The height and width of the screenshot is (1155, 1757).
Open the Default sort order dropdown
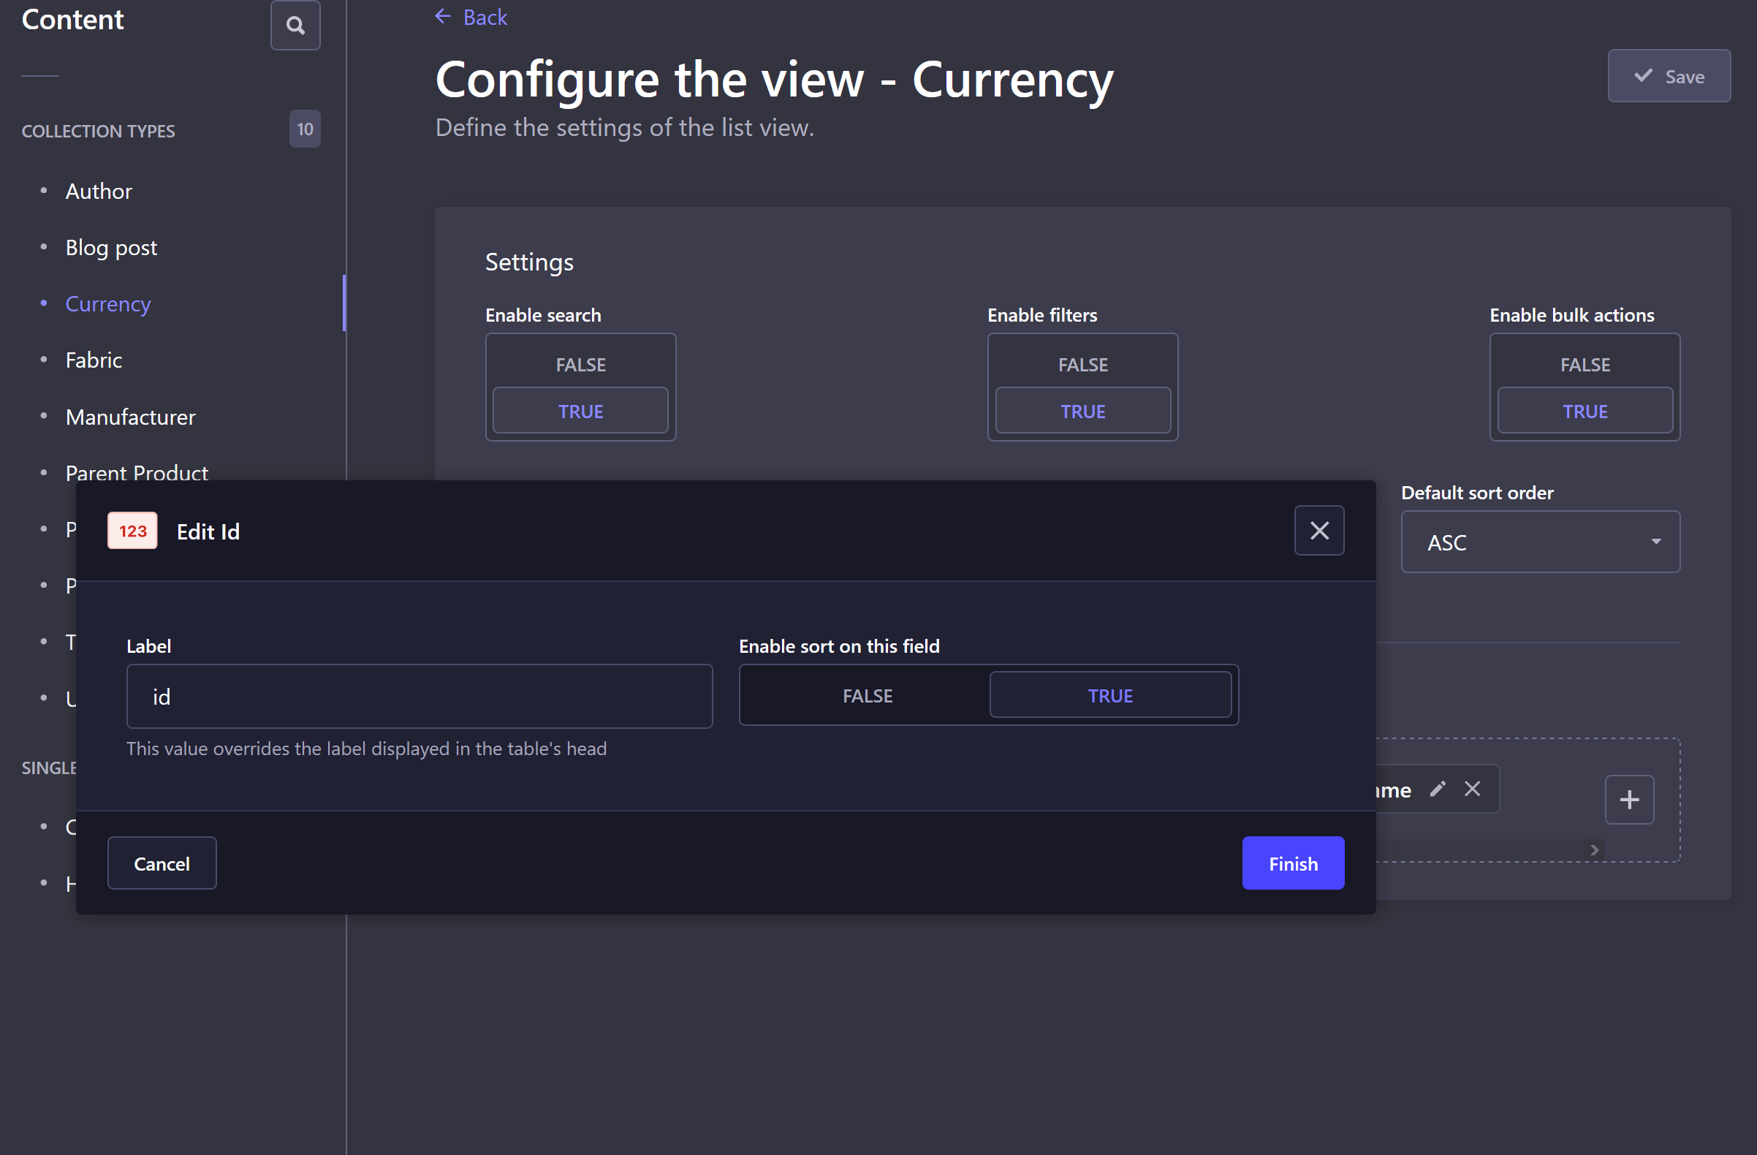1540,541
